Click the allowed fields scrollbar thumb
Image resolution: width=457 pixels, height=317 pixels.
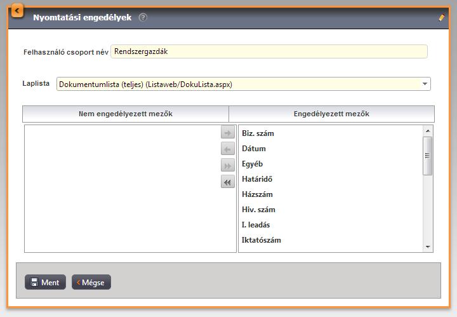[x=428, y=156]
